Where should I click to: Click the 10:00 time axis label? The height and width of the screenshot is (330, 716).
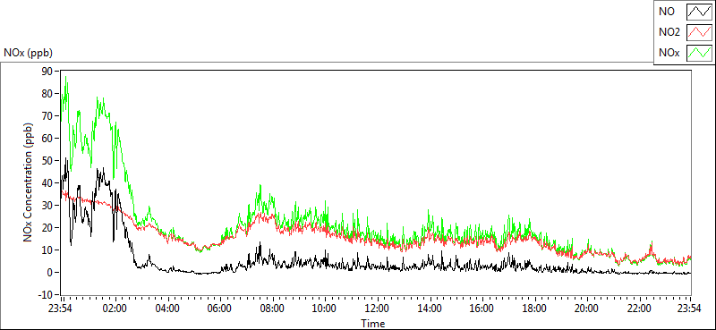pos(325,309)
